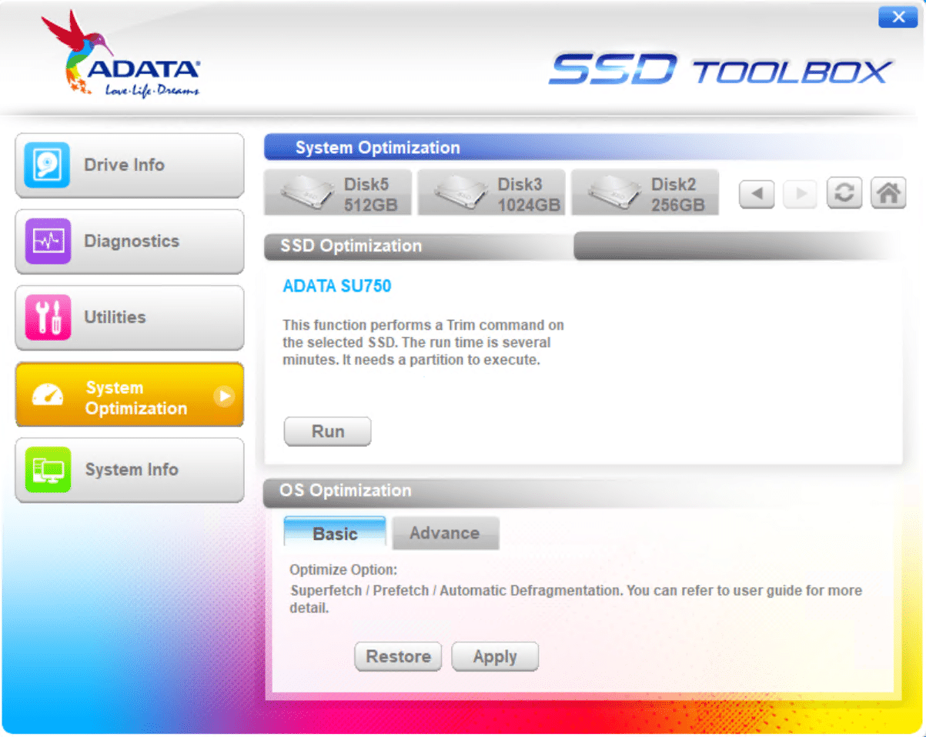Select Disk3 1024GB drive
This screenshot has height=737, width=926.
tap(491, 193)
